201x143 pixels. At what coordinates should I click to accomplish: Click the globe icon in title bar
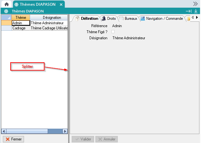click(x=6, y=11)
